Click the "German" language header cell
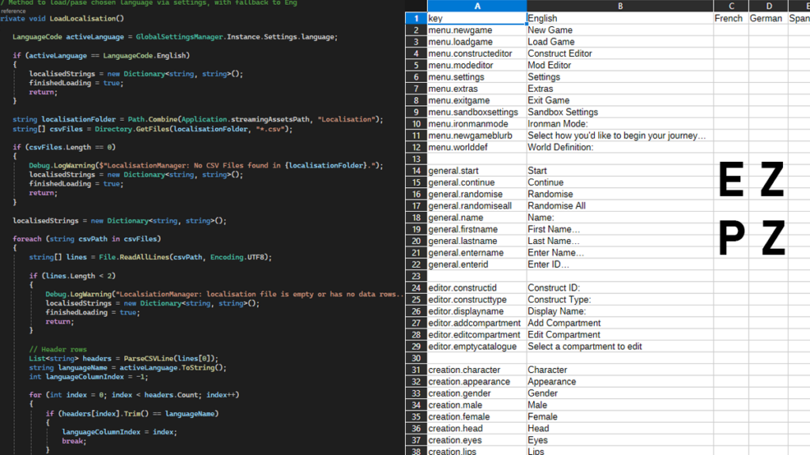Screen dimensions: 810x455 pyautogui.click(x=768, y=18)
